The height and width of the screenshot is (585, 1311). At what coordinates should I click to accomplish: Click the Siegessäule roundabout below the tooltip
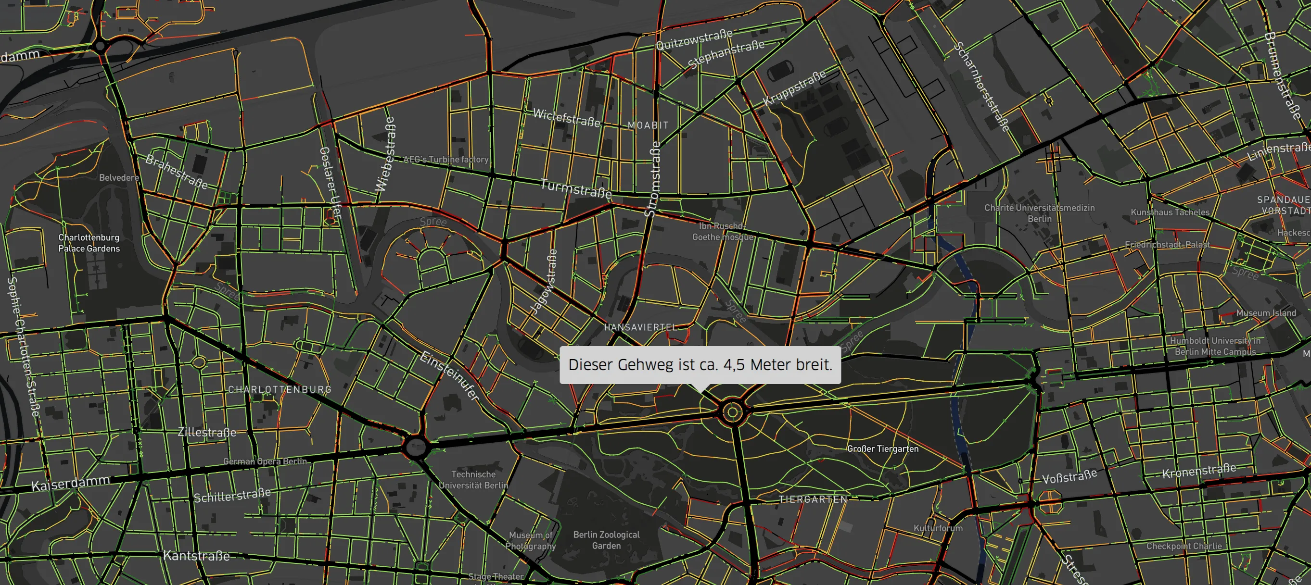click(732, 412)
